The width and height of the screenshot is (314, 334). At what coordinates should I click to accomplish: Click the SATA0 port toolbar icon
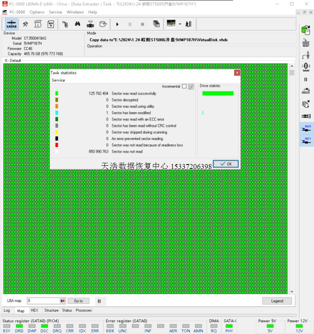pyautogui.click(x=11, y=24)
